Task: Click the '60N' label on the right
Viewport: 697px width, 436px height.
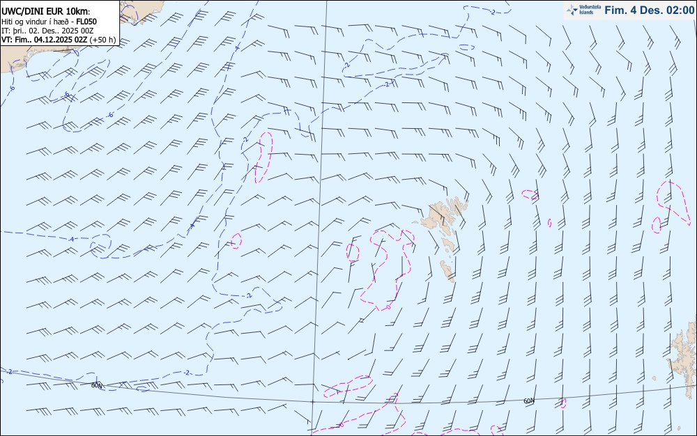Action: point(529,401)
